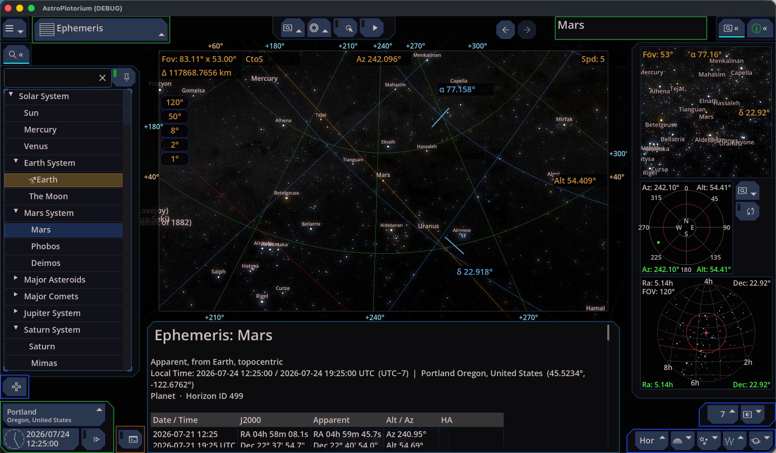Image resolution: width=776 pixels, height=453 pixels.
Task: Open the hamburger main menu
Action: pos(14,29)
